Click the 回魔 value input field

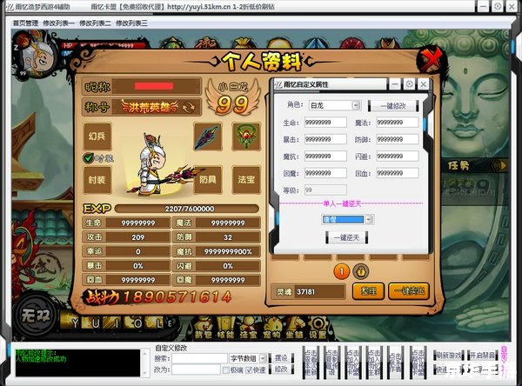[325, 173]
